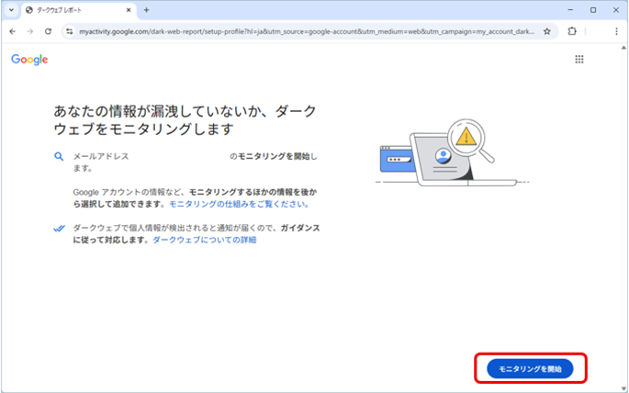Viewport: 629px width, 393px height.
Task: Click the Google logo
Action: click(29, 60)
